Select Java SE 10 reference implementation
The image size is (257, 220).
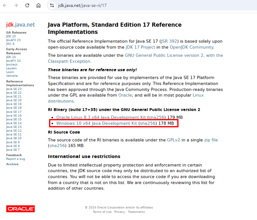click(x=14, y=138)
